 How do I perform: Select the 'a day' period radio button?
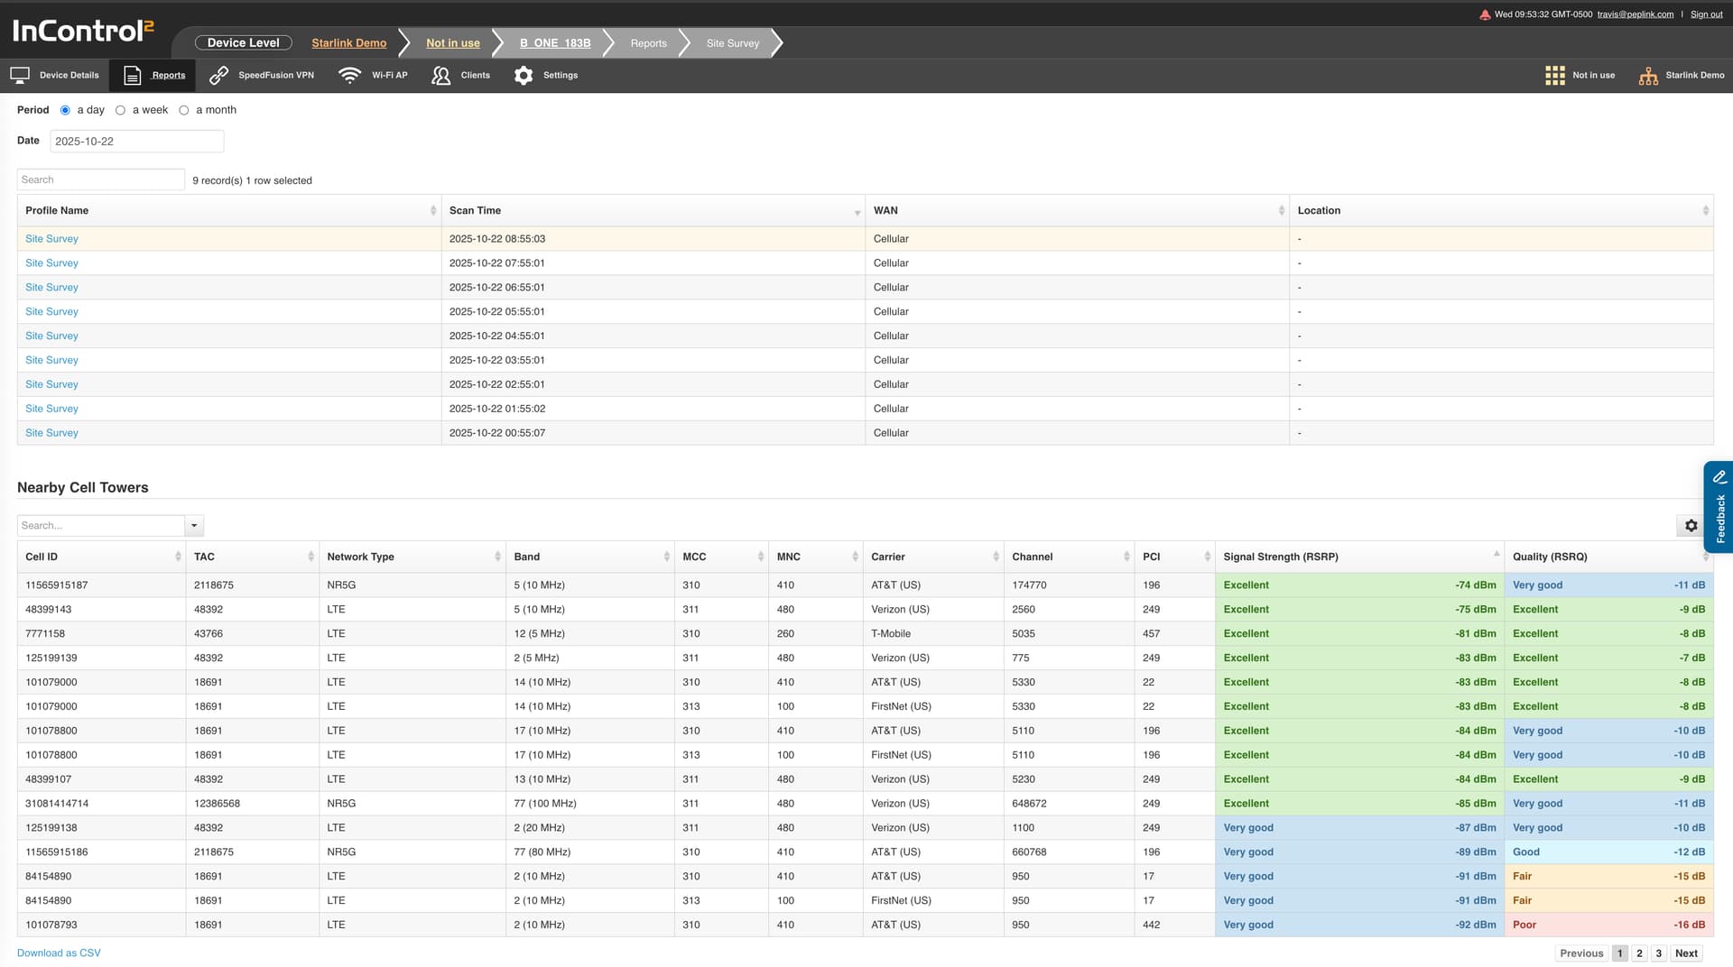[65, 110]
